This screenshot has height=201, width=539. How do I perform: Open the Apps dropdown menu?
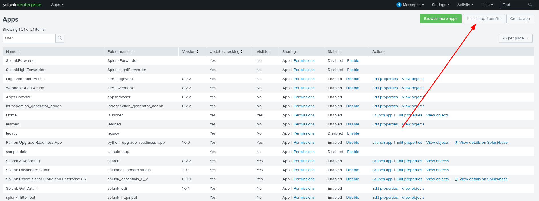tap(57, 5)
